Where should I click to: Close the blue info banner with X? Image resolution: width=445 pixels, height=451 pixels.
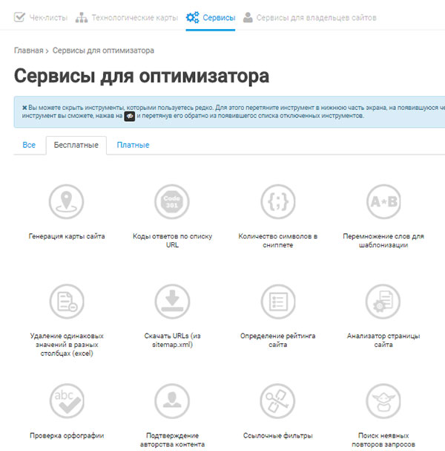coord(24,108)
